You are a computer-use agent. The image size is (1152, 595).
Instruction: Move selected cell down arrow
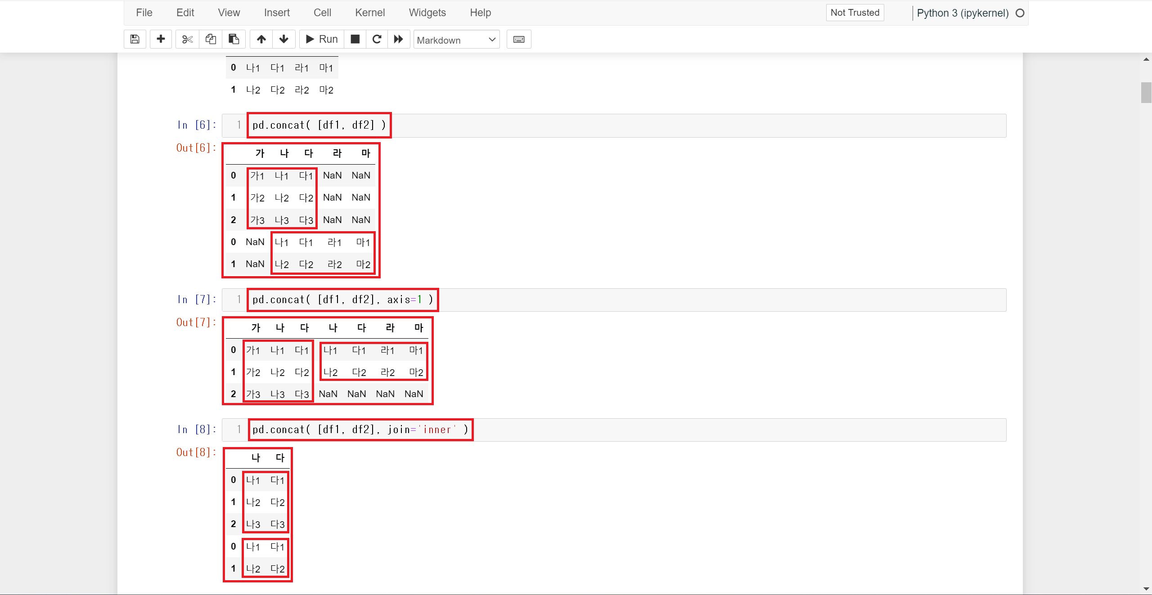click(x=284, y=39)
